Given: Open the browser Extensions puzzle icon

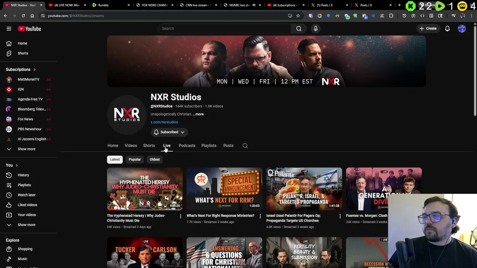Looking at the screenshot, I should tap(391, 16).
